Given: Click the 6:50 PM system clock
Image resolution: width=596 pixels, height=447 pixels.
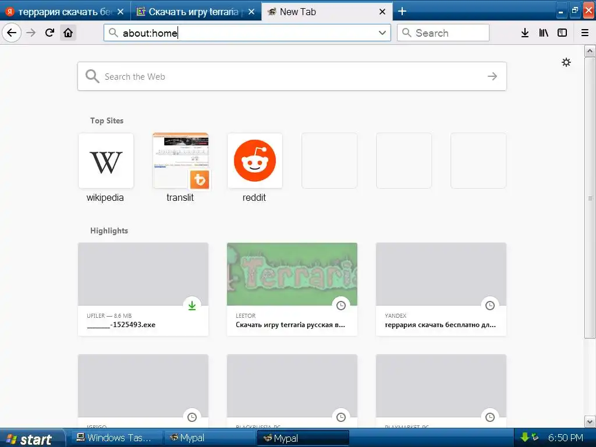Looking at the screenshot, I should 566,438.
